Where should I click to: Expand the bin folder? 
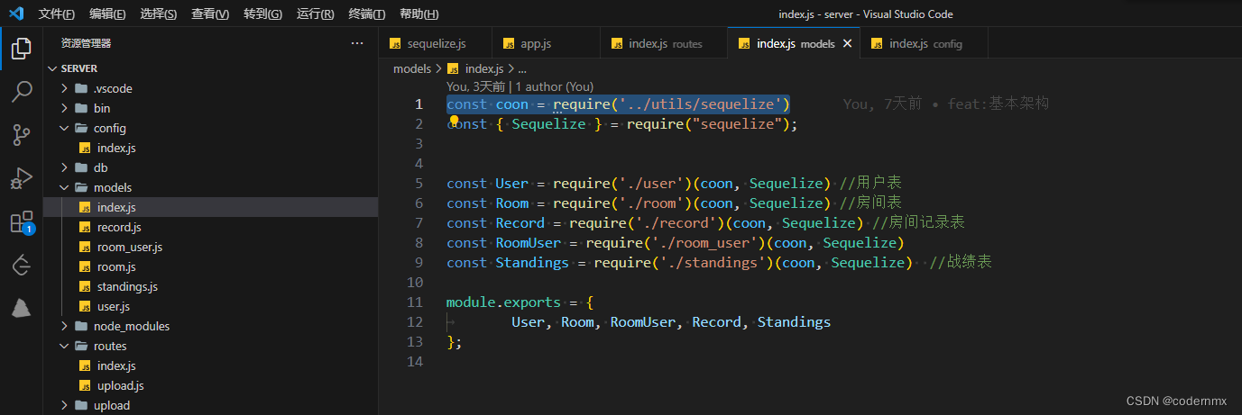(x=66, y=108)
